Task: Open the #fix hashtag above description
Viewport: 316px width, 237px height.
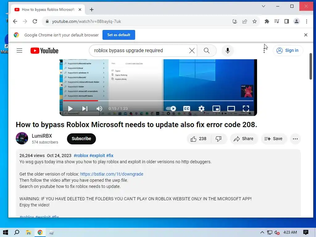Action: [110, 156]
